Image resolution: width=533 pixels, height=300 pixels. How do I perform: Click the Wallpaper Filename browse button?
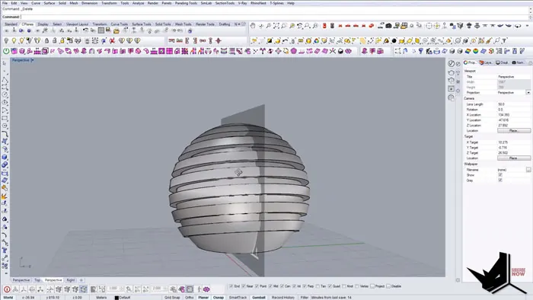pos(528,169)
